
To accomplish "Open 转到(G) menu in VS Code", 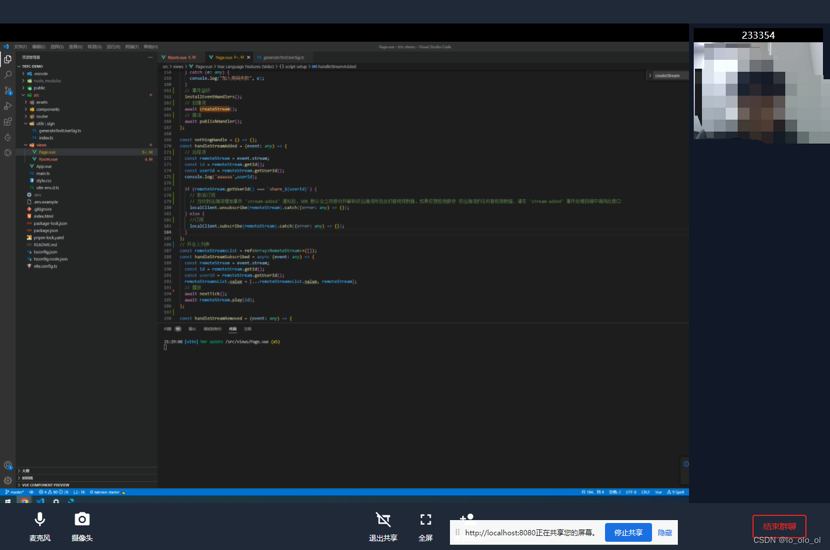I will [95, 47].
